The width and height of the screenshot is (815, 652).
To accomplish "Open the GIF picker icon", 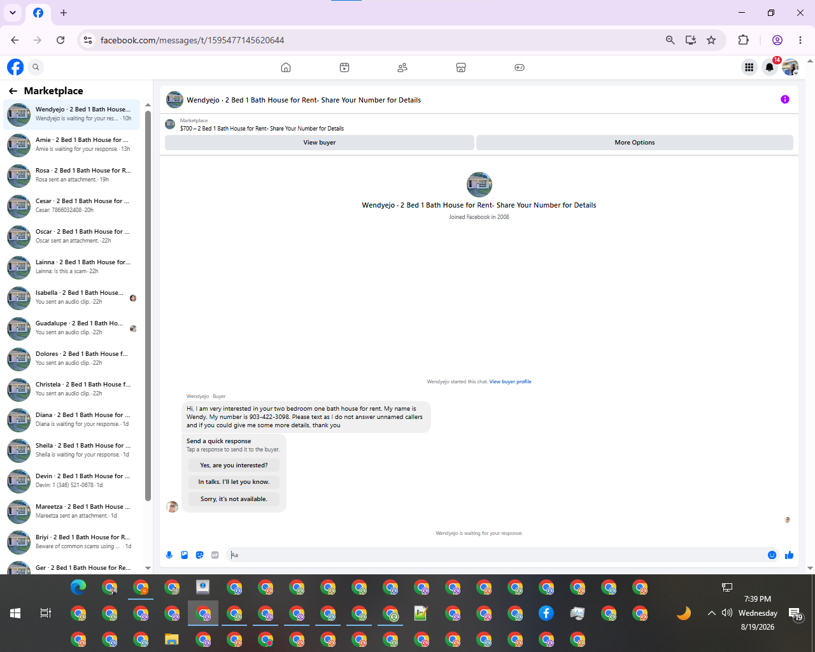I will click(215, 555).
